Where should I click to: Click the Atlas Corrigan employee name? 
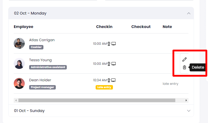click(42, 40)
